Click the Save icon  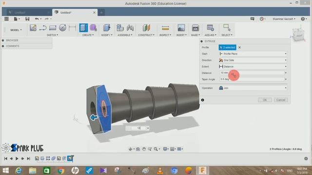tap(27, 19)
